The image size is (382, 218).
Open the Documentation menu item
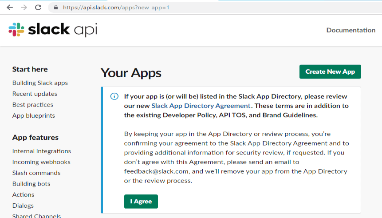[x=351, y=30]
